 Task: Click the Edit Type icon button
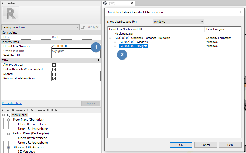[x=83, y=27]
